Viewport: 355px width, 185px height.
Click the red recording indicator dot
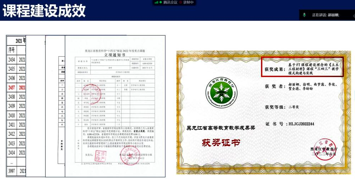pyautogui.click(x=181, y=2)
